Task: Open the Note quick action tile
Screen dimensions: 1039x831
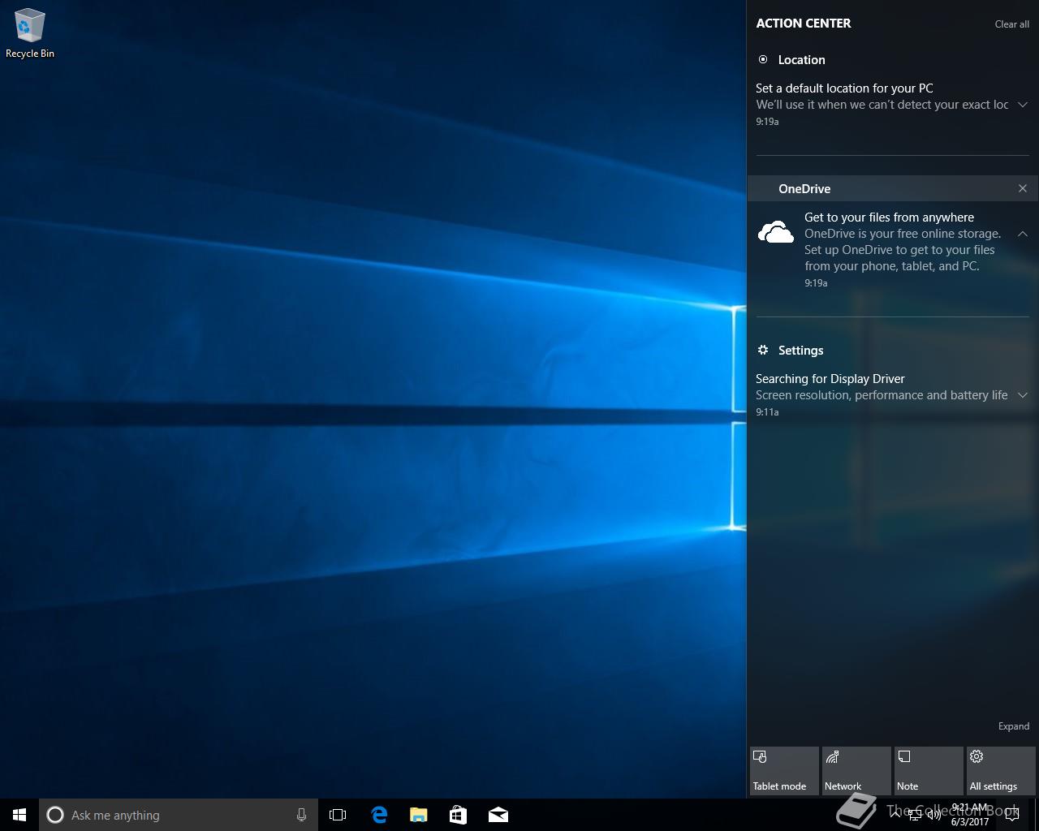Action: pos(929,771)
